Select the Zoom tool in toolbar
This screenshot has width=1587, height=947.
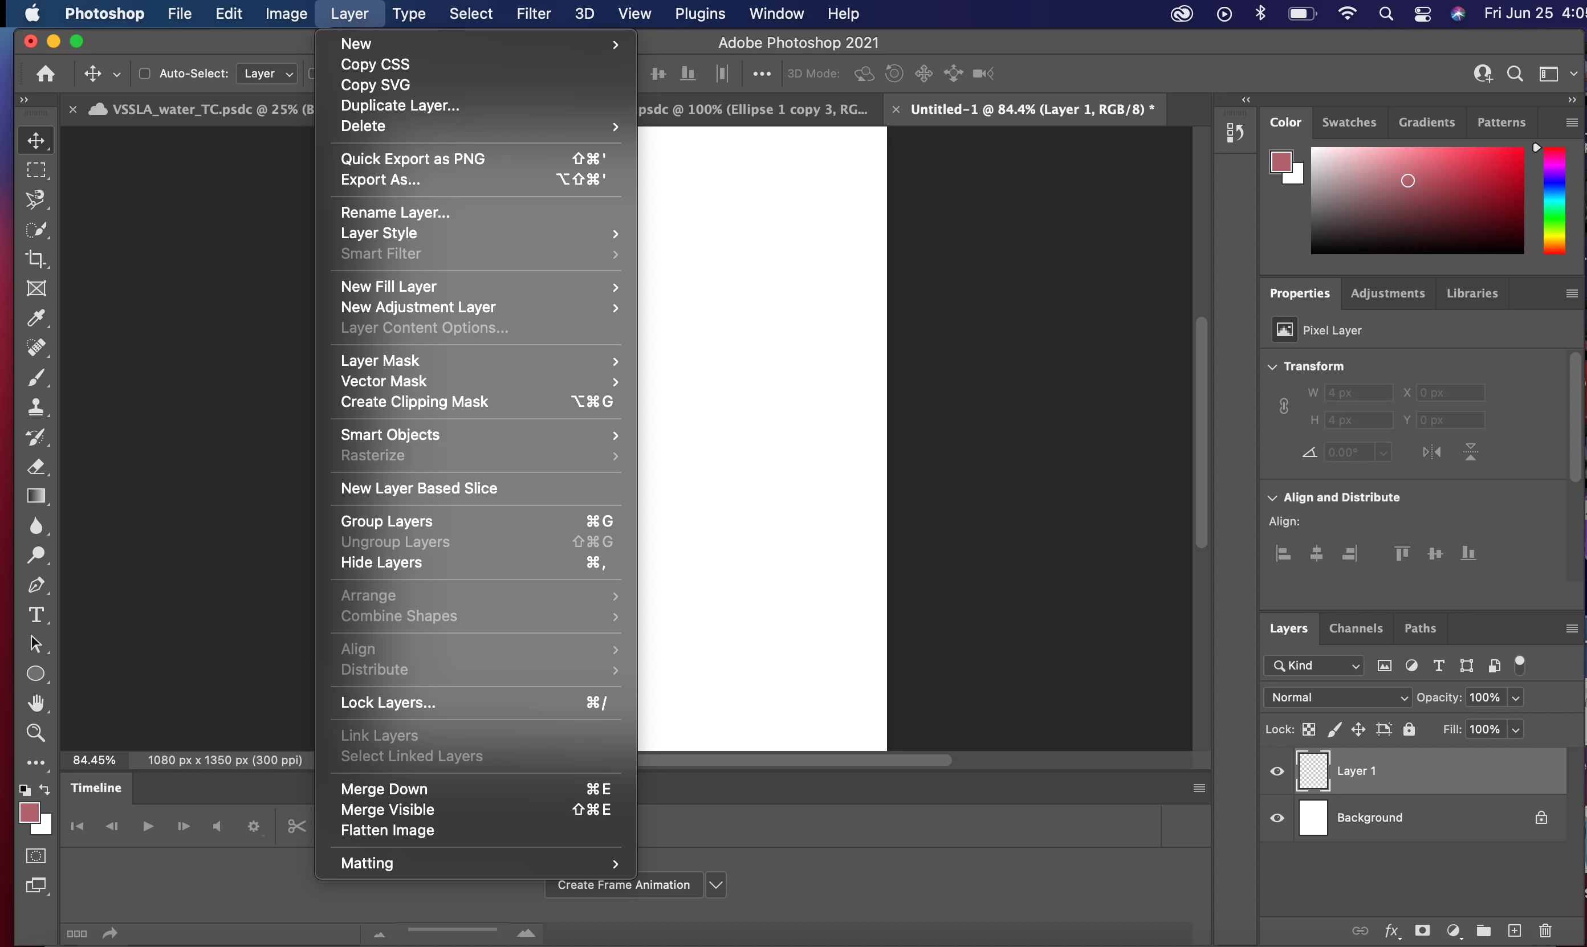[x=36, y=733]
